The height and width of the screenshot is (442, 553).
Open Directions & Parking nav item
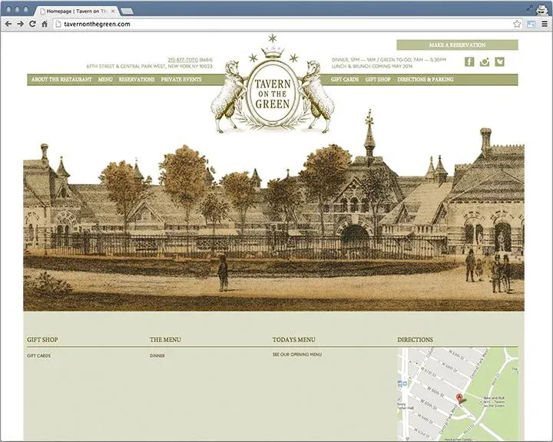point(426,80)
